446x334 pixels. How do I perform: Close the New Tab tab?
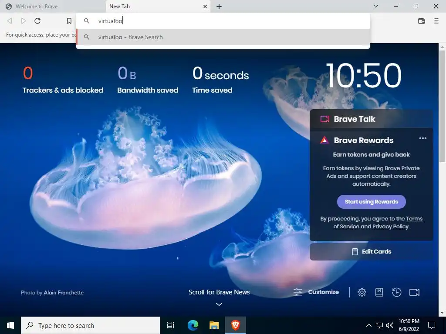pyautogui.click(x=205, y=6)
